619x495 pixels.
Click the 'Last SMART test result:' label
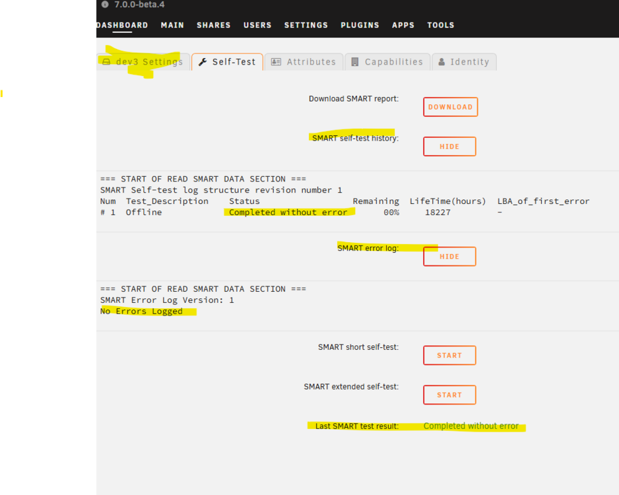pyautogui.click(x=357, y=426)
